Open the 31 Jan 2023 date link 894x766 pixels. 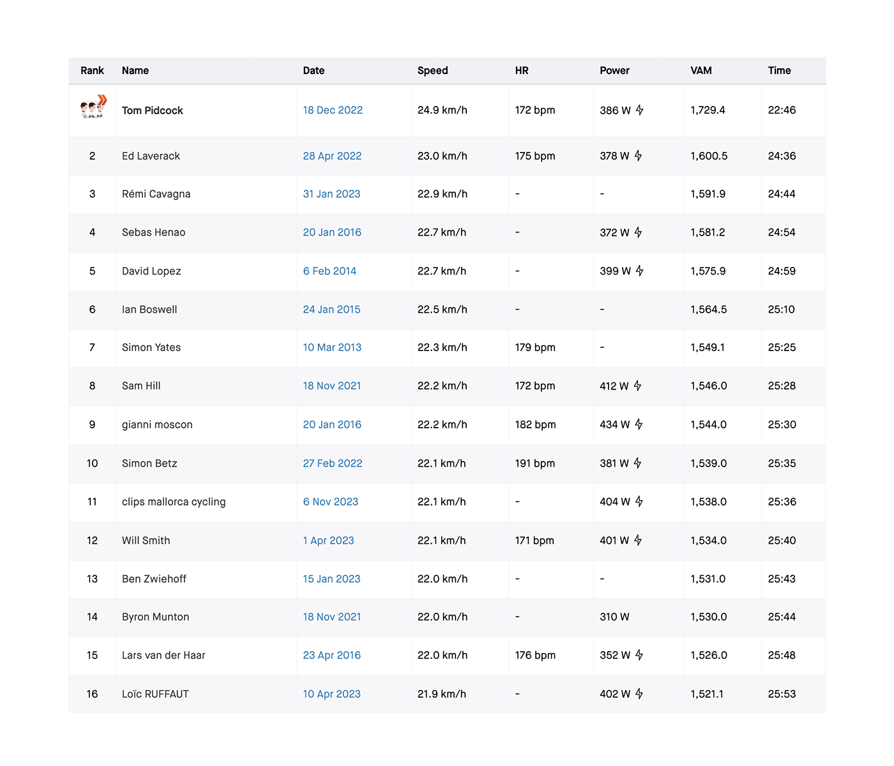(x=331, y=194)
